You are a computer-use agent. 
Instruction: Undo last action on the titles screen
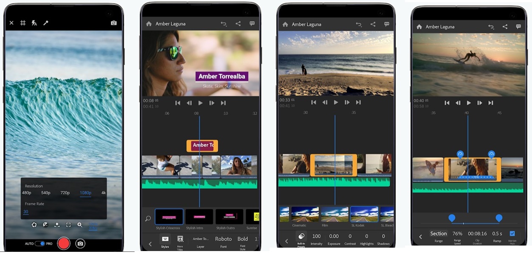tap(224, 24)
